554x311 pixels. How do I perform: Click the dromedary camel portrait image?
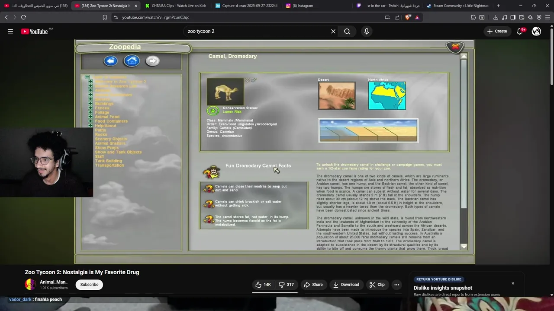[225, 92]
